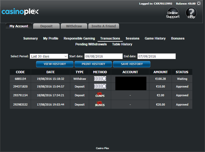Go to Pending Withdrawals

[x=91, y=44]
